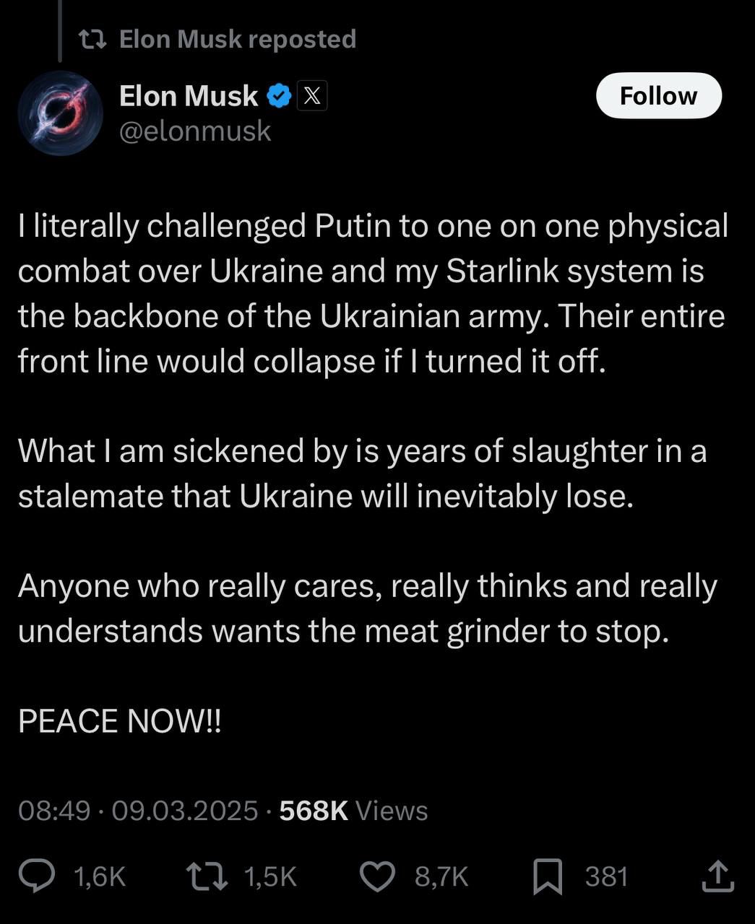Open the 568K Views analytics
Screen dimensions: 755x924
pos(353,811)
